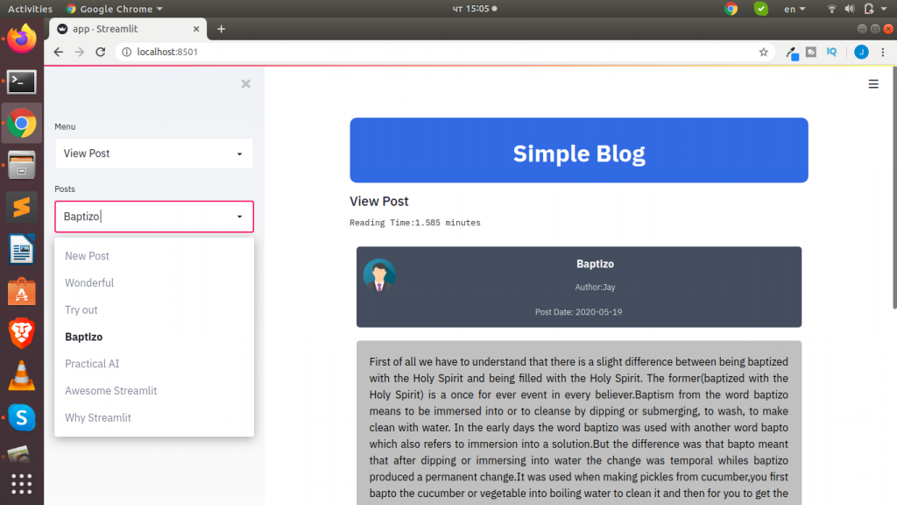The width and height of the screenshot is (897, 505).
Task: Open the IQ browser extension
Action: pos(830,52)
